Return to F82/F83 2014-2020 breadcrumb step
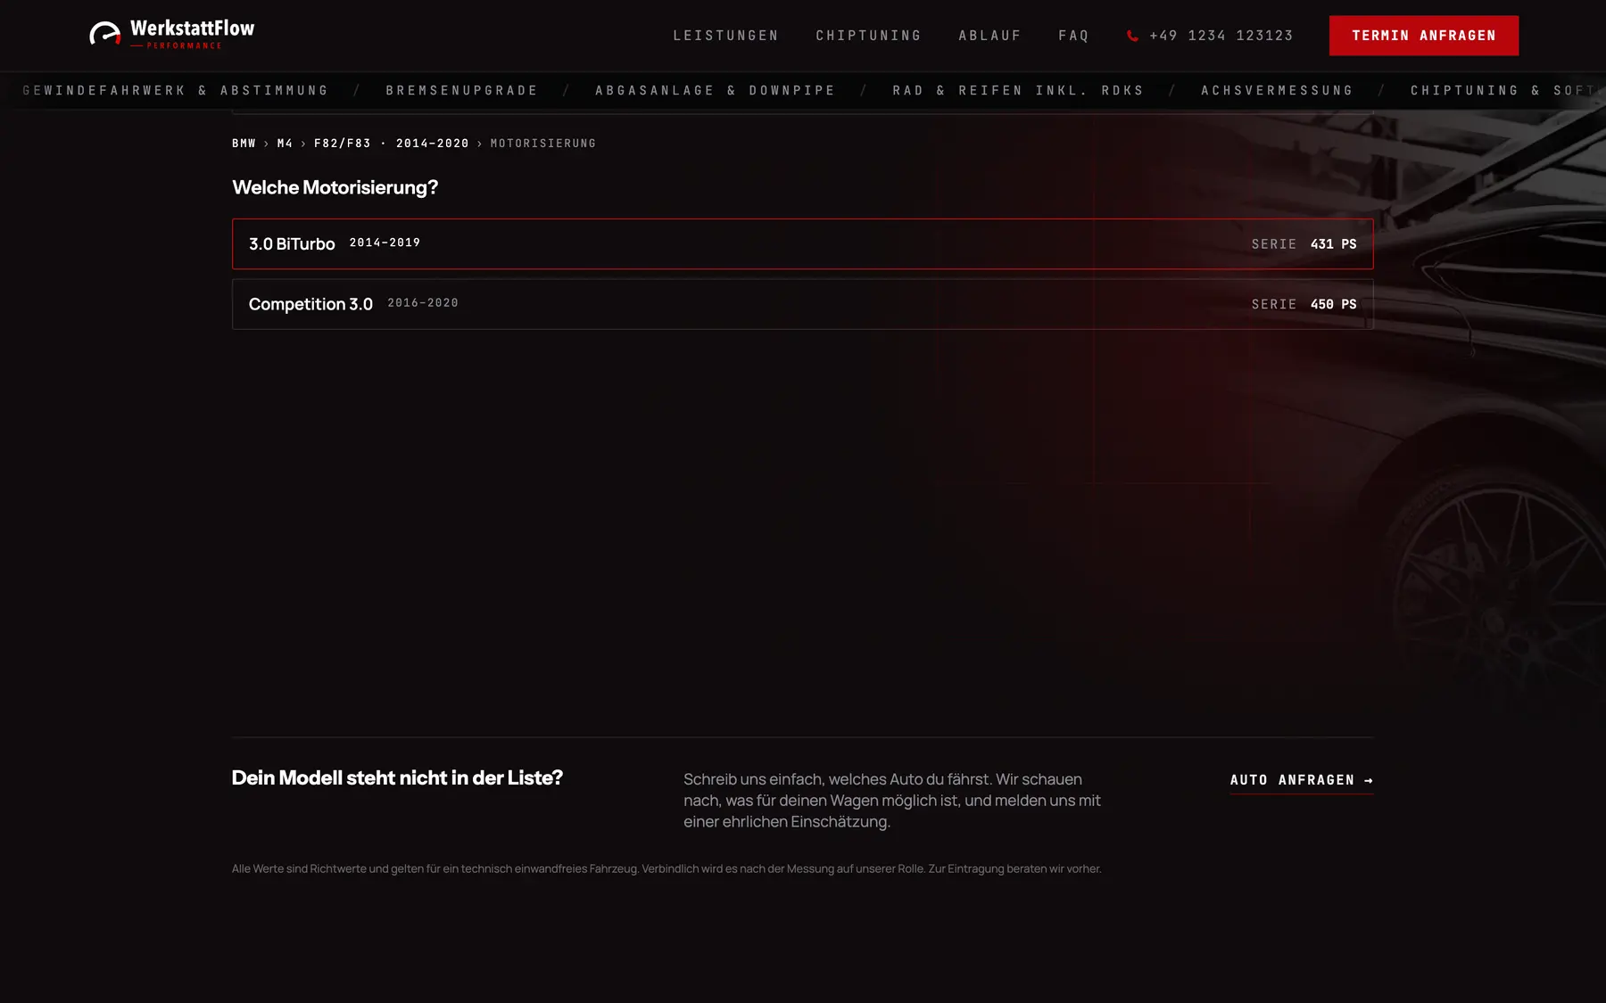 tap(391, 144)
